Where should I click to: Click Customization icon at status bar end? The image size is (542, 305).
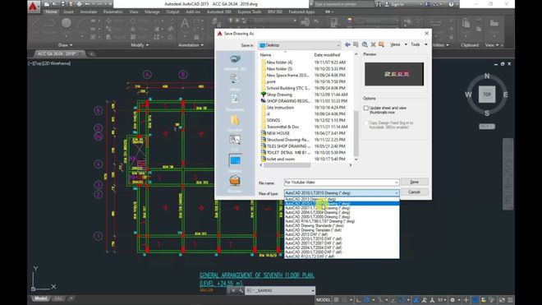pos(510,300)
